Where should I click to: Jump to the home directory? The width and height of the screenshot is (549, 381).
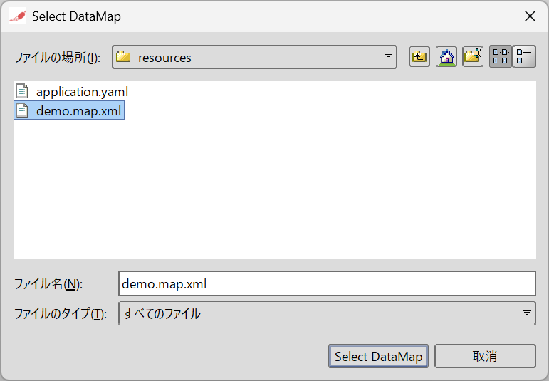click(x=446, y=56)
